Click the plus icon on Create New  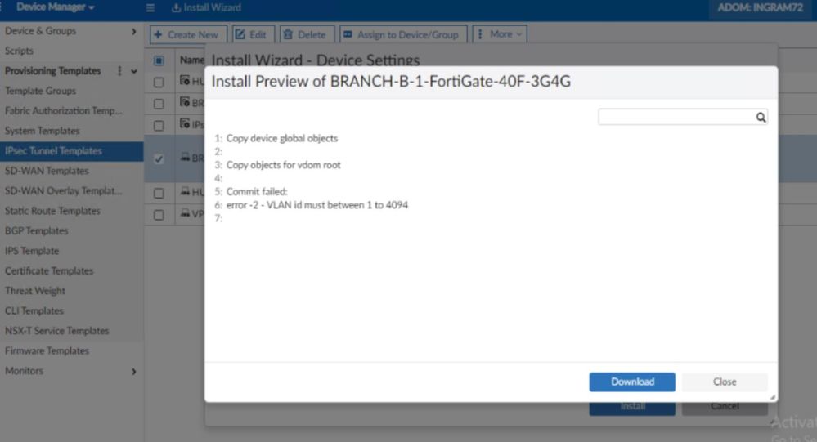pos(158,34)
